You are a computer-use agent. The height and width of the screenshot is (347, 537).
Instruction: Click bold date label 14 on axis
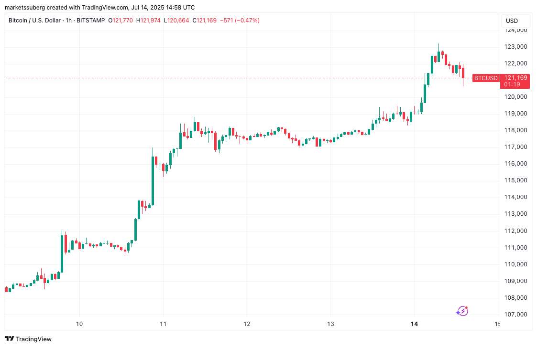(x=415, y=324)
